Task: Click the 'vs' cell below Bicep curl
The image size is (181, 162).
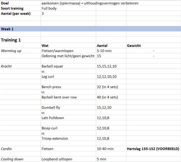Action: [68, 133]
